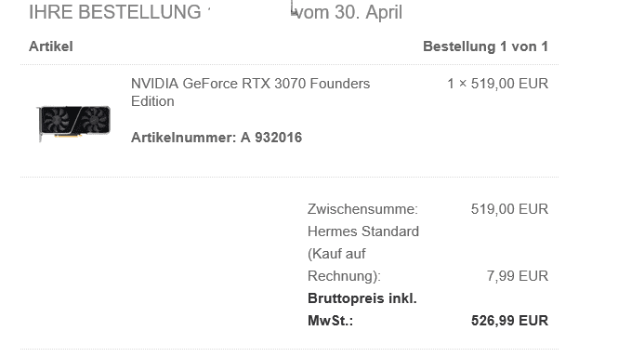
Task: Click the word Edition under the product name
Action: [152, 101]
